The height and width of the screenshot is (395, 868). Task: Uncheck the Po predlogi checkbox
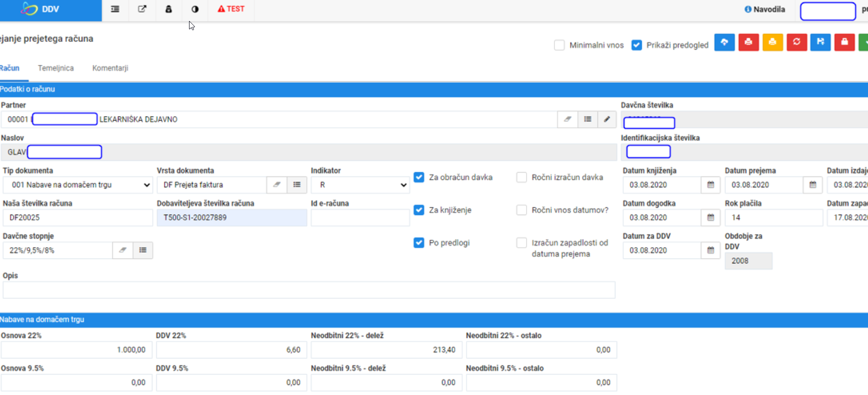pyautogui.click(x=419, y=242)
